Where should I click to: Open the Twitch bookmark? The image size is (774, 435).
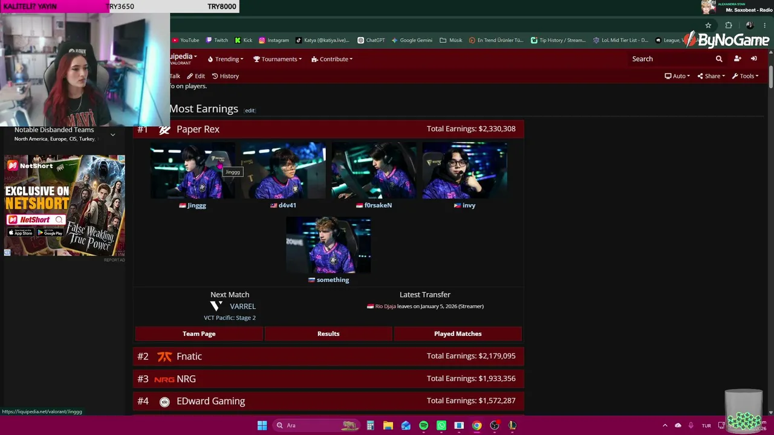(216, 40)
